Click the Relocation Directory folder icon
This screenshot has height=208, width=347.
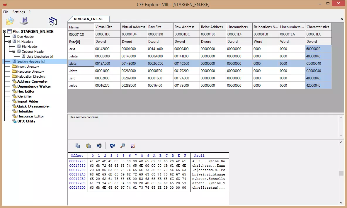click(x=14, y=76)
